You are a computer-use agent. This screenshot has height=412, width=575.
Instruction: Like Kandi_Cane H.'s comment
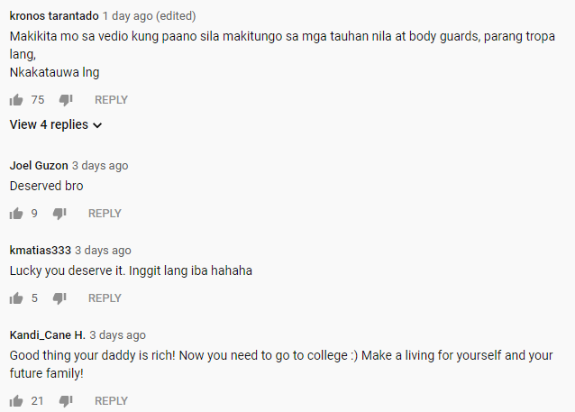coord(16,401)
